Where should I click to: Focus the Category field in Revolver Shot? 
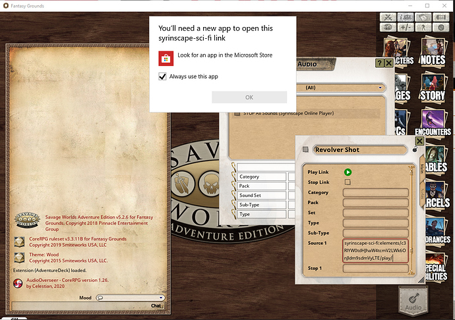tap(376, 192)
